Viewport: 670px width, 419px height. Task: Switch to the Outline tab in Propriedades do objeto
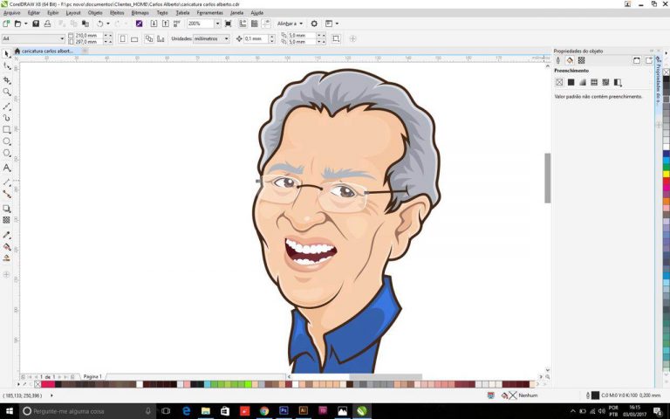[x=559, y=61]
